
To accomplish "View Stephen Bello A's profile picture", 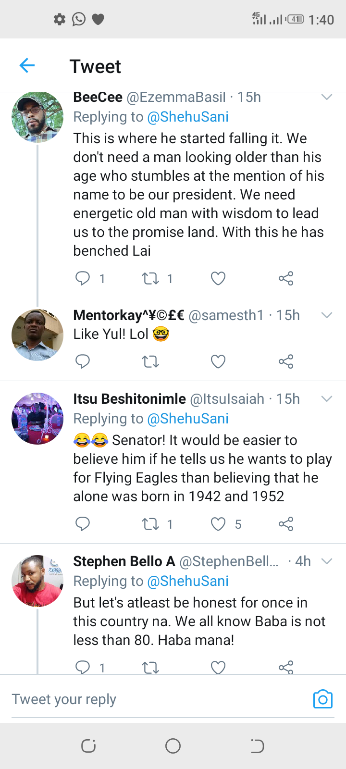I will (37, 581).
